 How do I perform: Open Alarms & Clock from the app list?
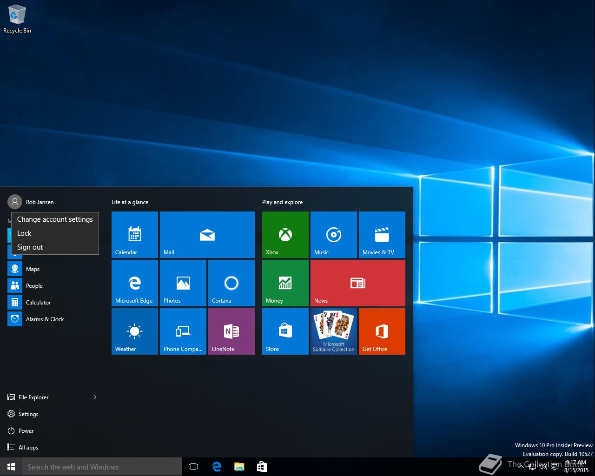point(53,319)
